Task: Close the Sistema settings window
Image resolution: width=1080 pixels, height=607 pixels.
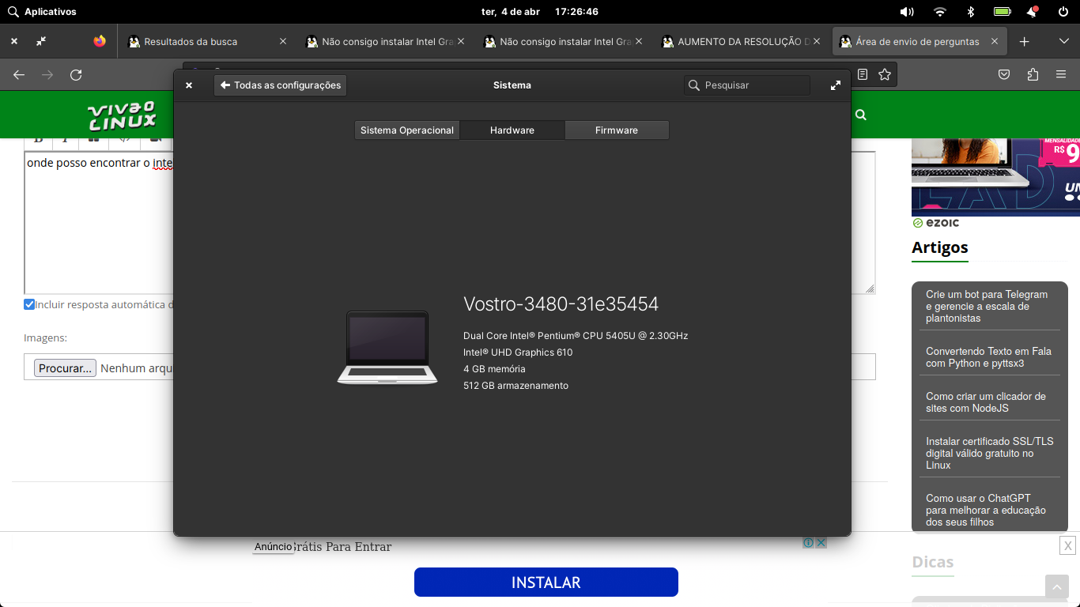Action: (189, 85)
